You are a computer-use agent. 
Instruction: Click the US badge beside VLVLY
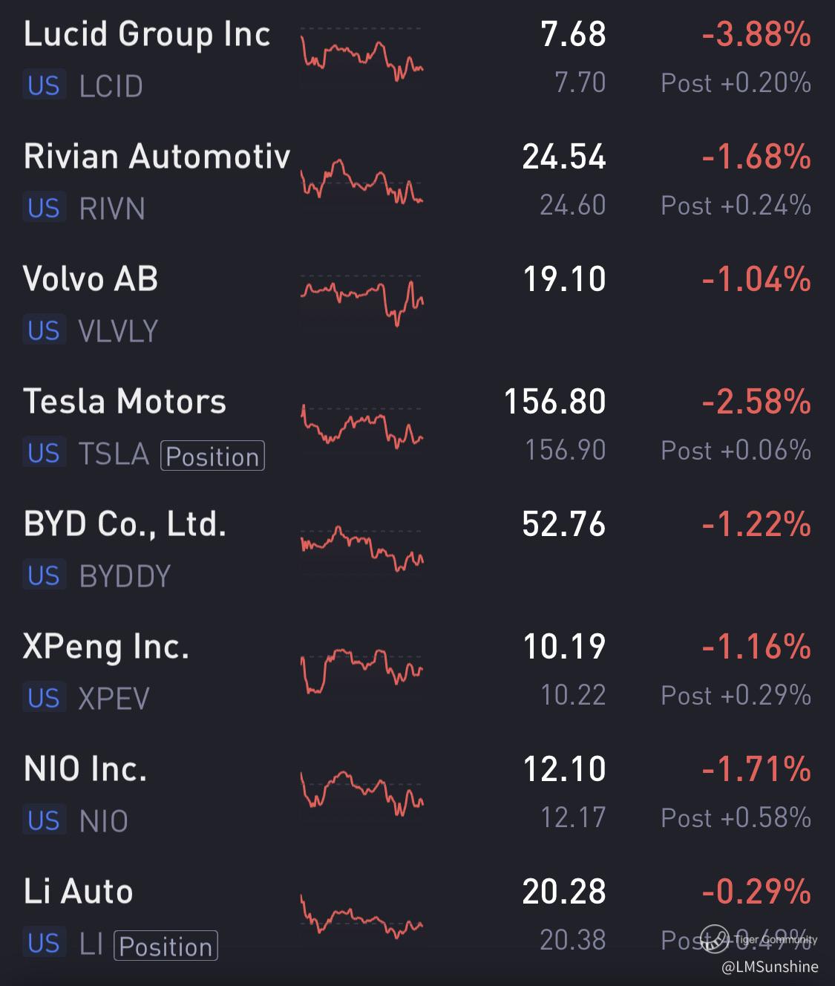point(44,331)
